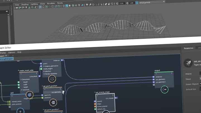
Task: Open the viewport Show menu
Action: [42, 4]
